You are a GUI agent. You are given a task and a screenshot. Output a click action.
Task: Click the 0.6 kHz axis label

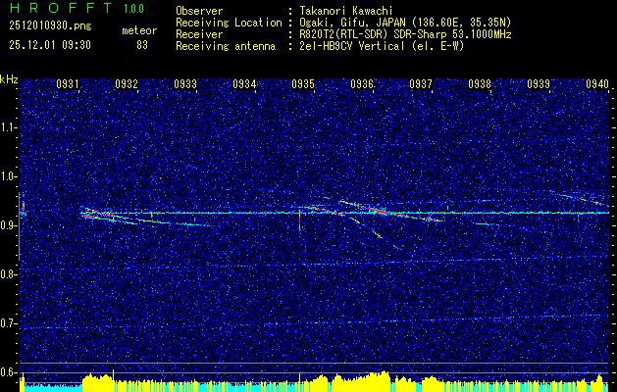point(9,372)
